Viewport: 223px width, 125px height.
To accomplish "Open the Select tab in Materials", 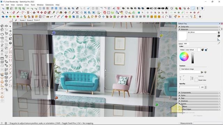I will 180,44.
